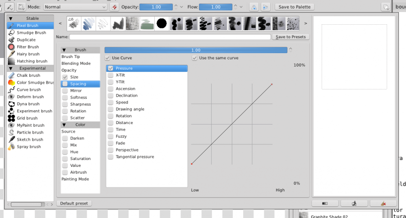Select the Smudge Brush engine

31,32
